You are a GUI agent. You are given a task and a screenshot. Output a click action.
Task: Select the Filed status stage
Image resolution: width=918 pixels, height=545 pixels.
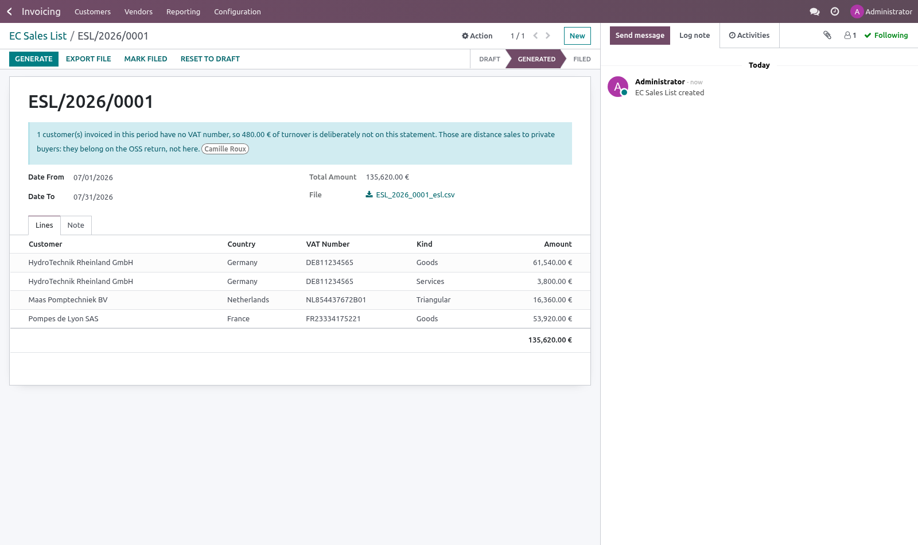582,59
